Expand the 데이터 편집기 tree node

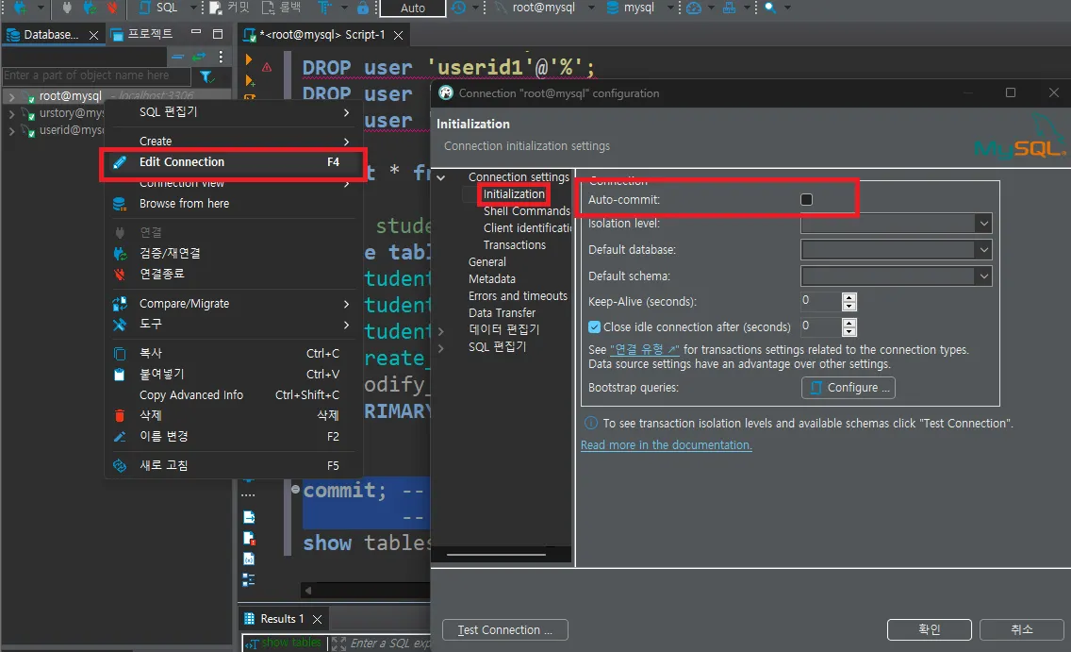click(x=441, y=330)
